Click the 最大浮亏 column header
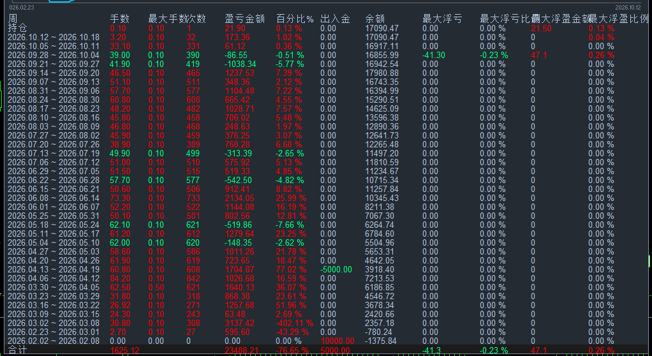Image resolution: width=652 pixels, height=356 pixels. click(442, 19)
